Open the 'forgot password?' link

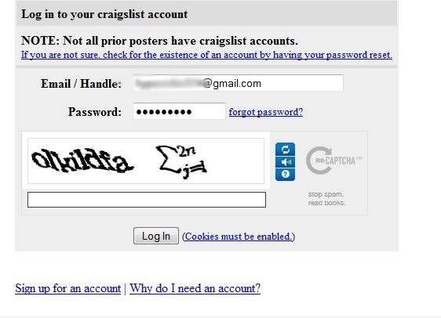[266, 112]
